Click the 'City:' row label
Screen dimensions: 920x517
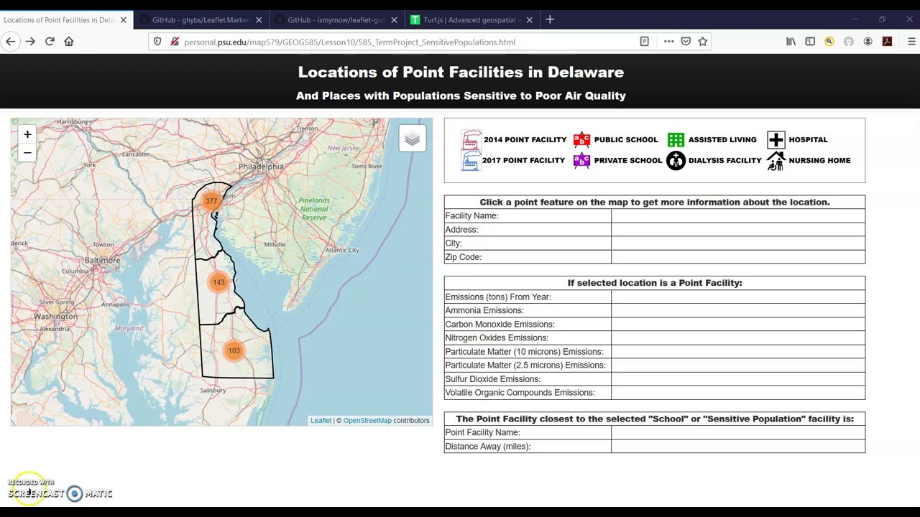tap(454, 243)
